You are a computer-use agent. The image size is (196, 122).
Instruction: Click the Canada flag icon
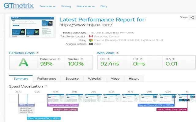tap(91, 36)
